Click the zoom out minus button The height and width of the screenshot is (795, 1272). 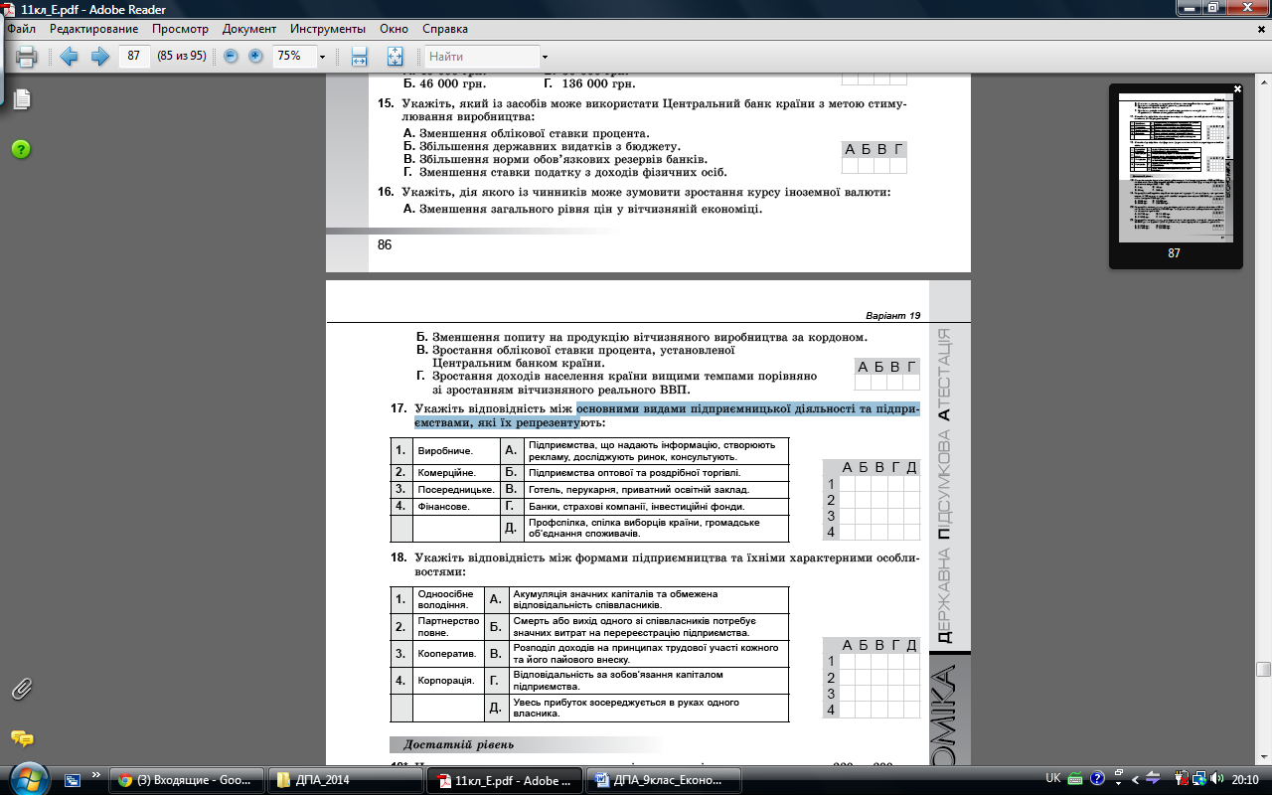[x=231, y=57]
